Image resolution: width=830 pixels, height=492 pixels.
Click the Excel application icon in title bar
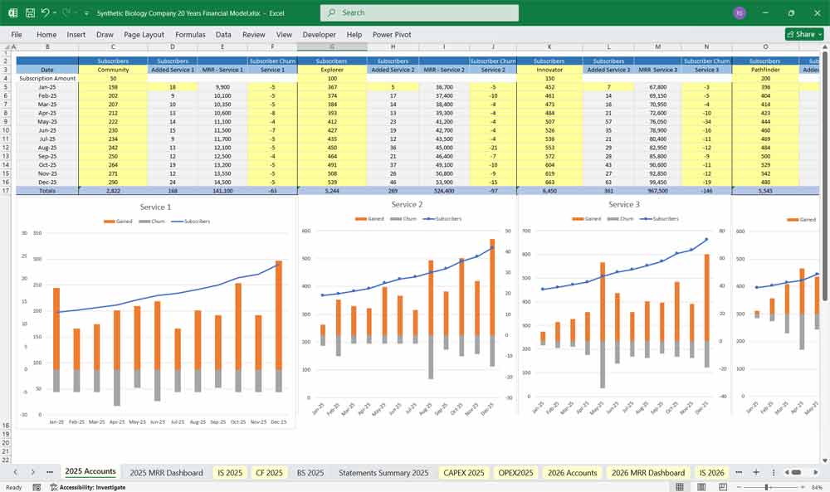(12, 12)
